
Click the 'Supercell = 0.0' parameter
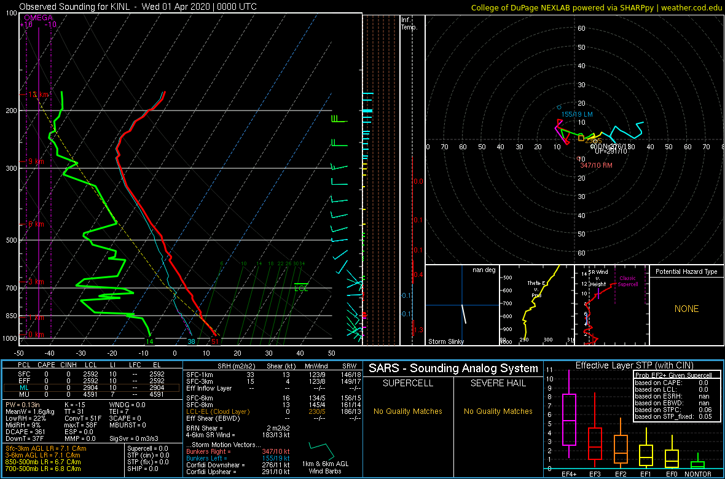[148, 448]
